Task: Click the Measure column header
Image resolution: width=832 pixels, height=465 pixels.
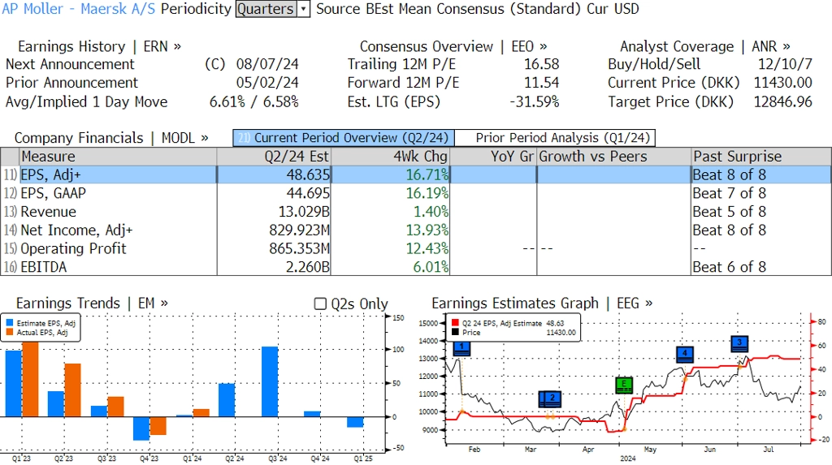Action: pyautogui.click(x=118, y=157)
